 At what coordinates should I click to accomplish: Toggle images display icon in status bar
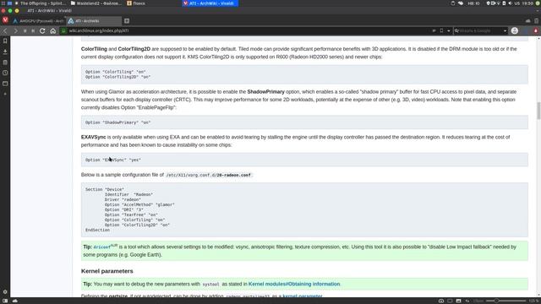tap(458, 301)
